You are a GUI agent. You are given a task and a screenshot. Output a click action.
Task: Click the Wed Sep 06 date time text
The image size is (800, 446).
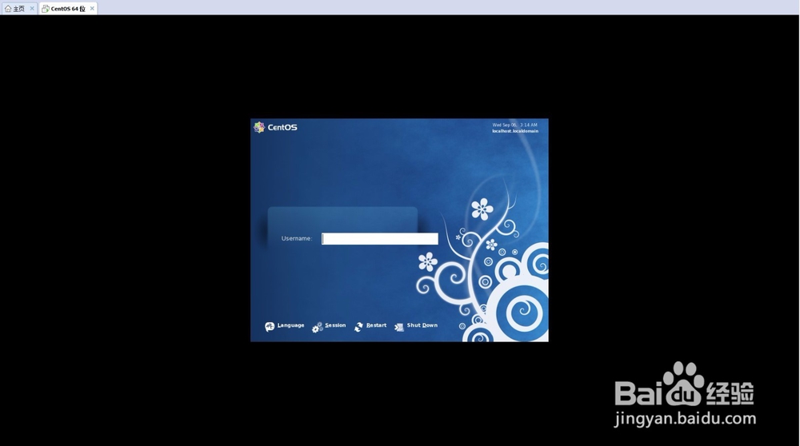click(x=514, y=125)
